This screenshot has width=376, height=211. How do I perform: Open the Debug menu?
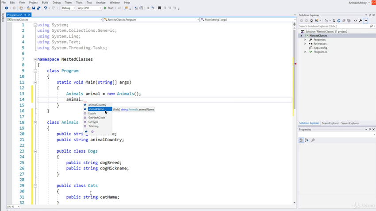click(x=57, y=3)
